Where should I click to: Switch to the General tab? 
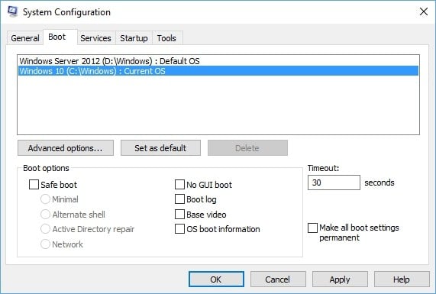click(x=25, y=38)
